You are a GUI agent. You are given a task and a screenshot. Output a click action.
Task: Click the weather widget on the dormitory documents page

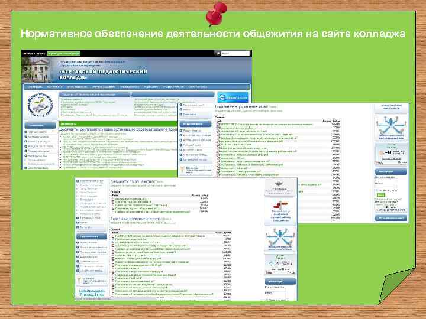point(280,264)
